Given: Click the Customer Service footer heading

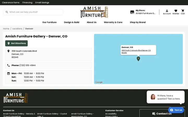Looking at the screenshot, I should coord(114,110).
